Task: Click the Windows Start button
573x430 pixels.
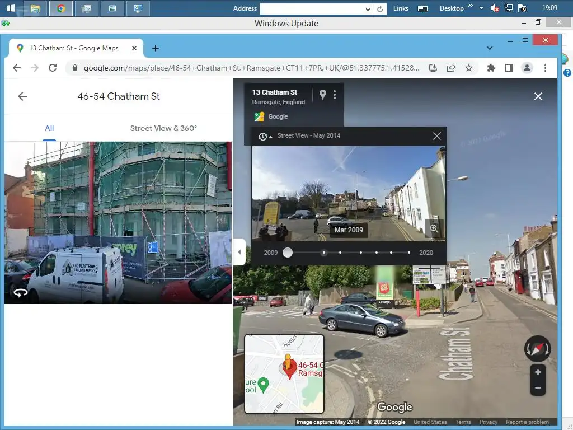Action: point(11,8)
